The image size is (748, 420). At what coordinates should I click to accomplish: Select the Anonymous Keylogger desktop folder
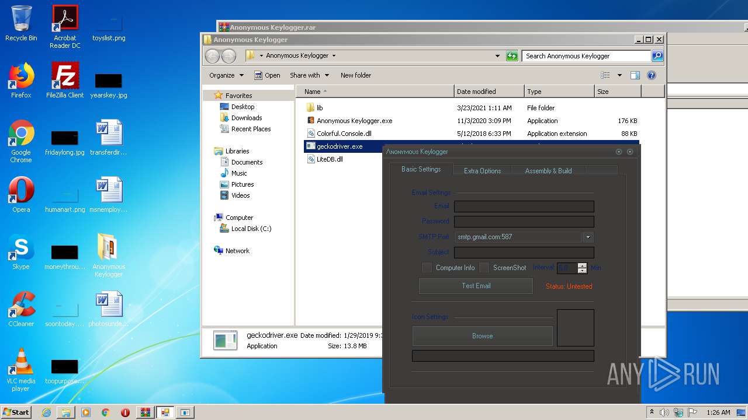109,256
